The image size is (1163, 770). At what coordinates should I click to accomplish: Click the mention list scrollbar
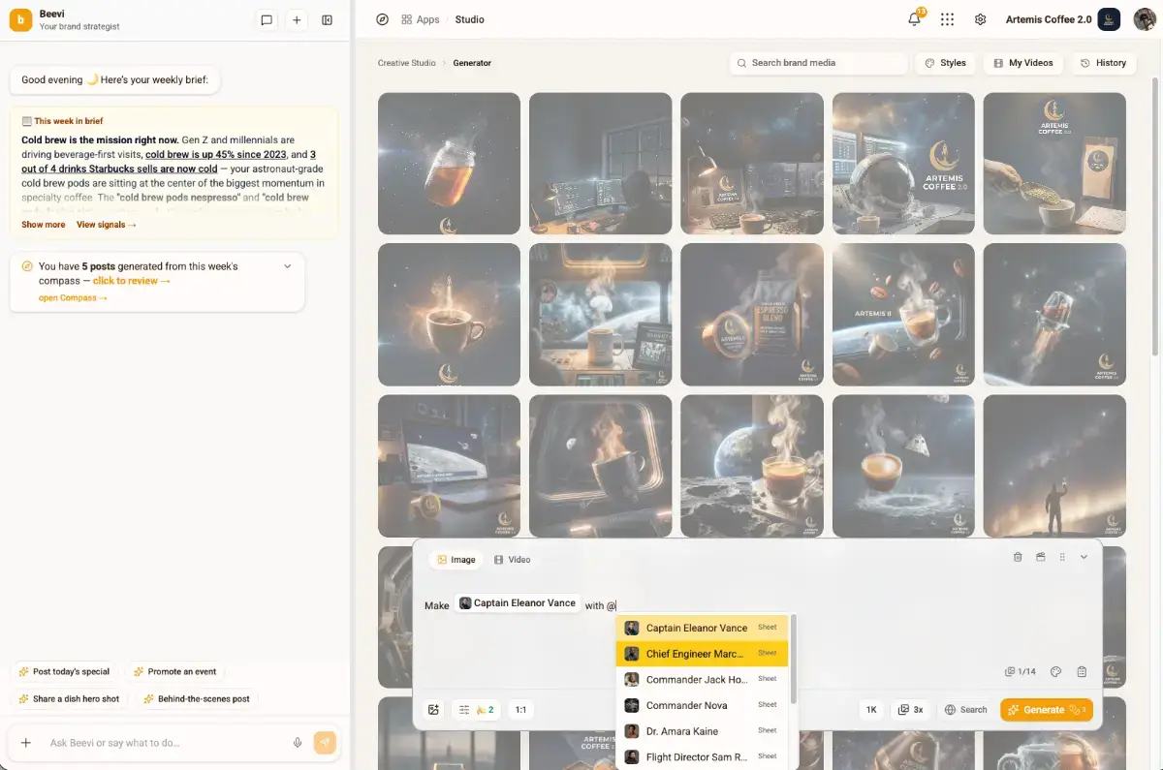pos(794,659)
